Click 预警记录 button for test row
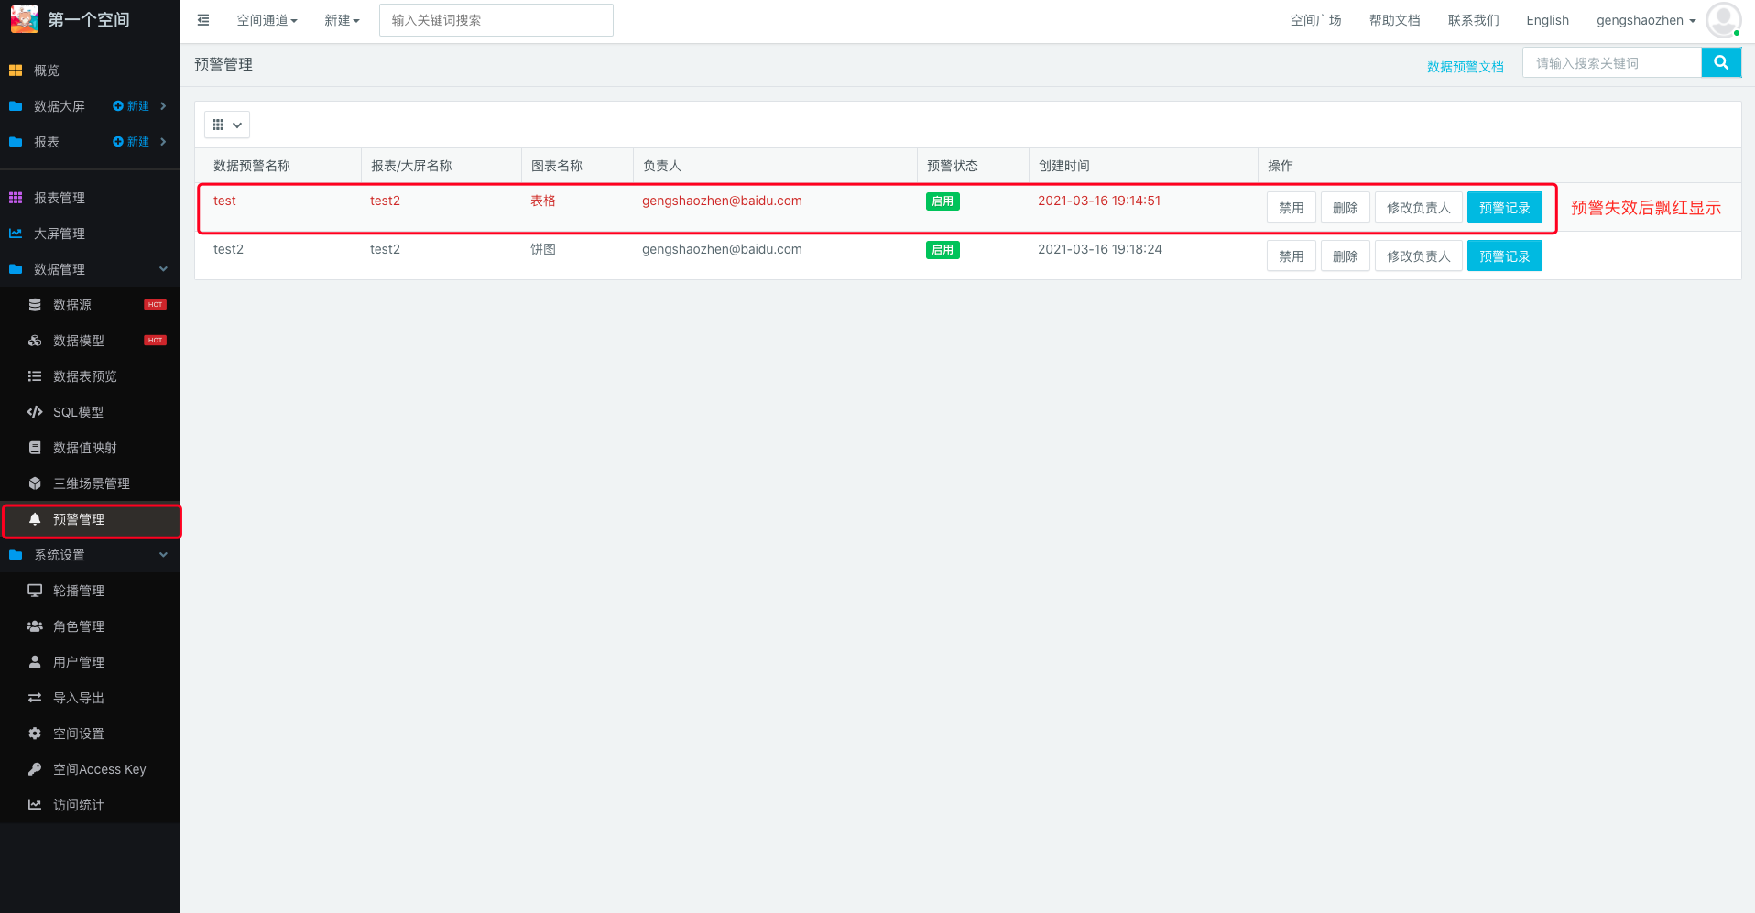Image resolution: width=1755 pixels, height=913 pixels. (1505, 208)
